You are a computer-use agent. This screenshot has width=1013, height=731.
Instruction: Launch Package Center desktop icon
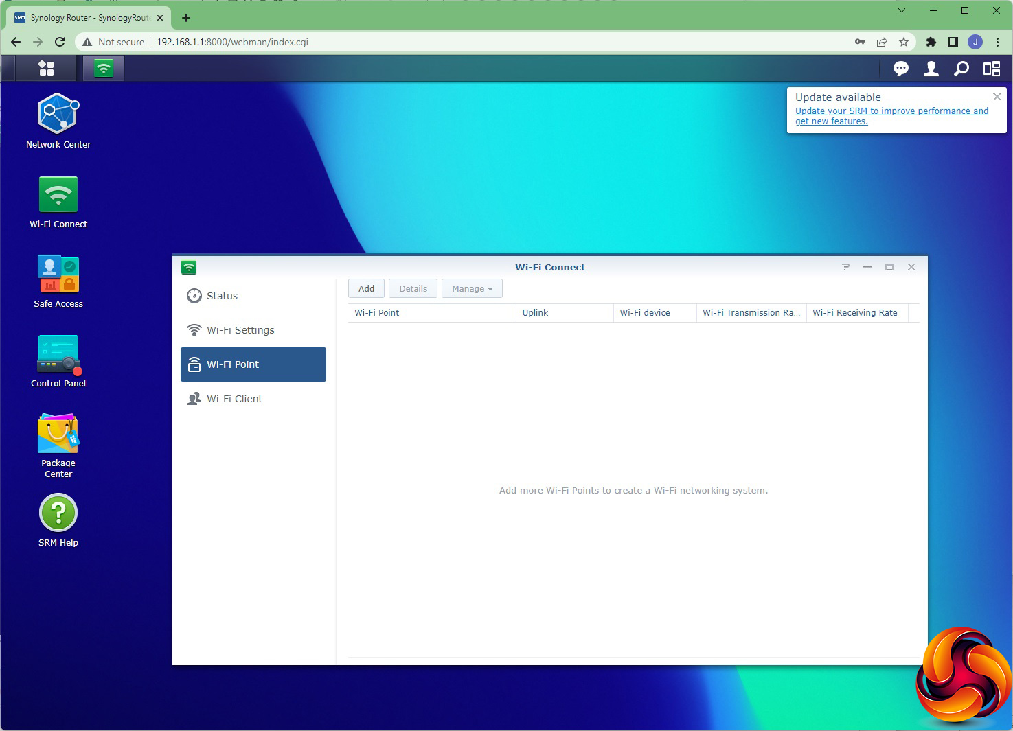coord(58,445)
